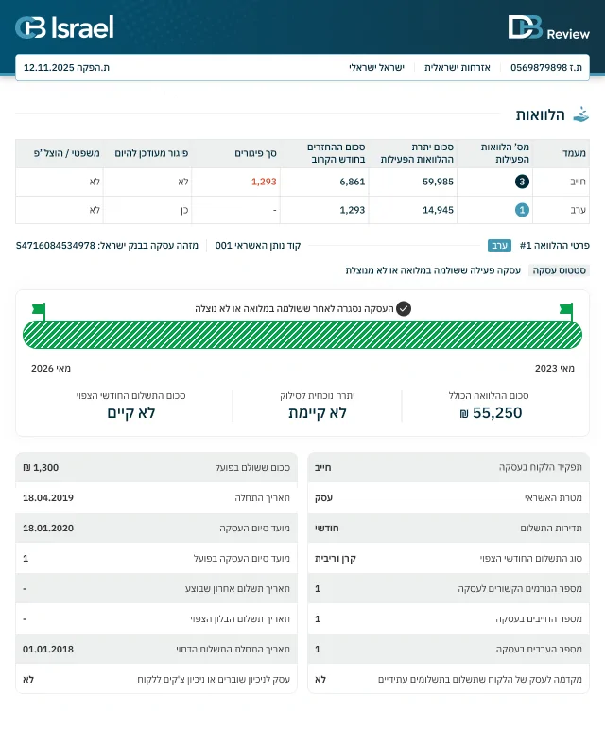Image resolution: width=605 pixels, height=730 pixels.
Task: Click the עסק לניכיון שוברים row label
Action: coord(214,679)
